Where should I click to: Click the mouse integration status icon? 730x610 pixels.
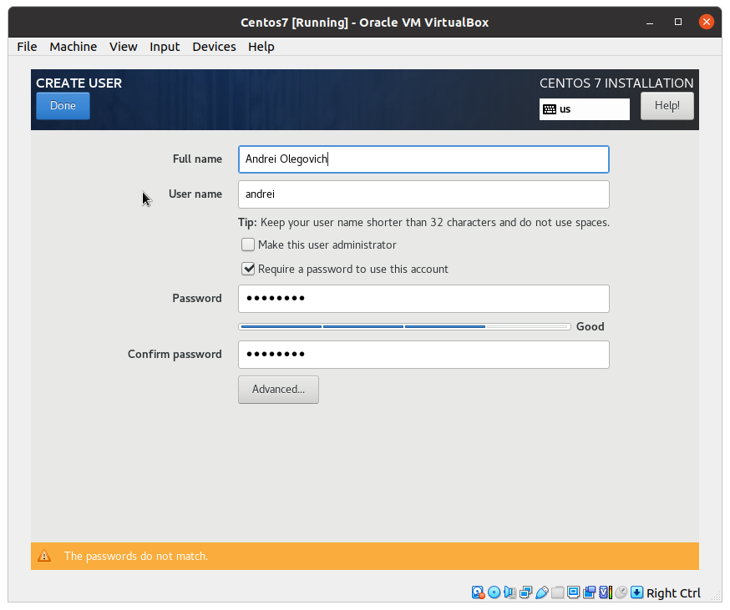pyautogui.click(x=621, y=592)
